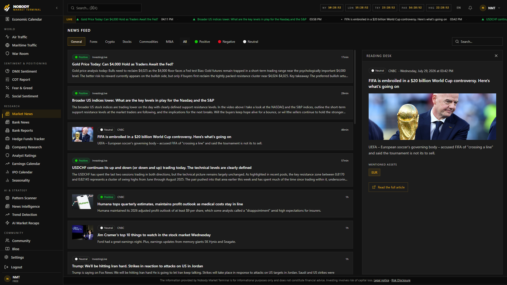Click the Bank News icon

click(x=7, y=122)
